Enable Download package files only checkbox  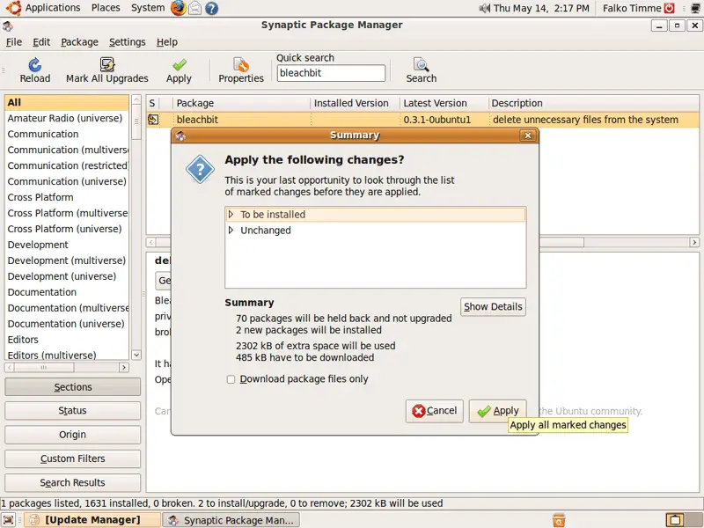(231, 379)
